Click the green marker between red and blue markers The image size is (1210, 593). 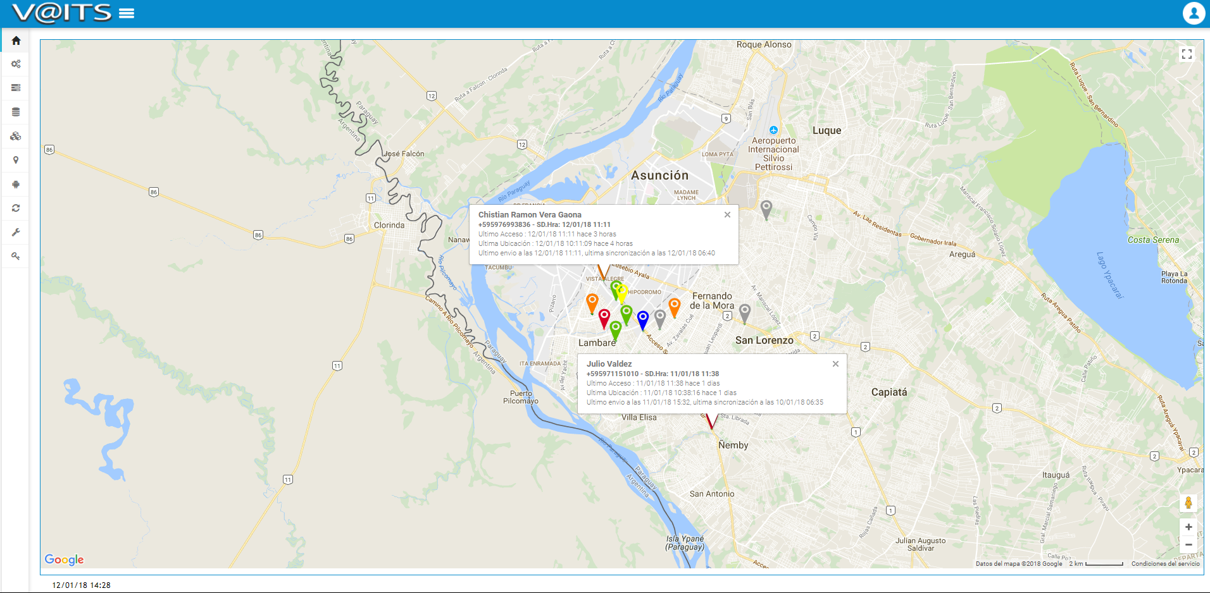pyautogui.click(x=627, y=314)
